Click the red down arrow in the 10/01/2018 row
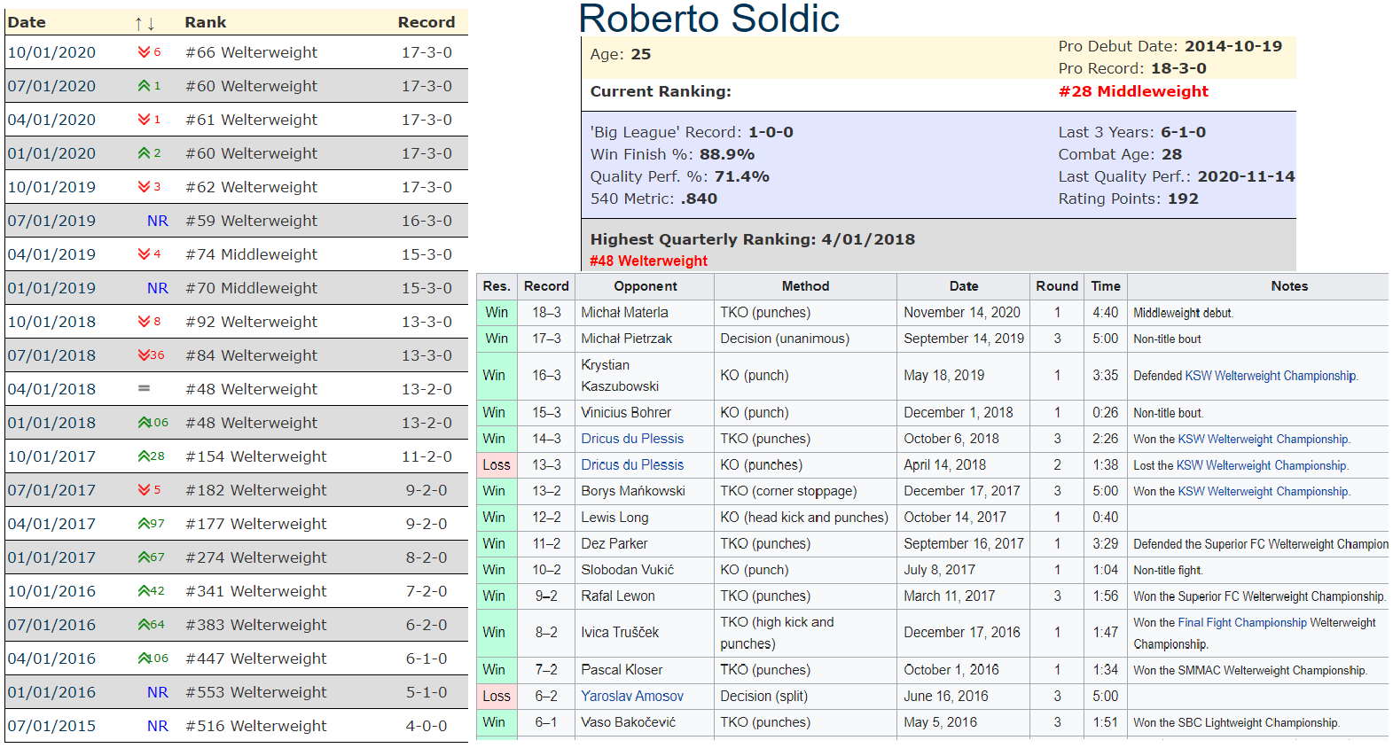 click(144, 322)
